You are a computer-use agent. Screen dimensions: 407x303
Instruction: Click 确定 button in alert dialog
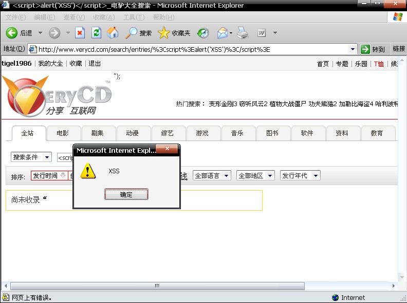point(126,194)
